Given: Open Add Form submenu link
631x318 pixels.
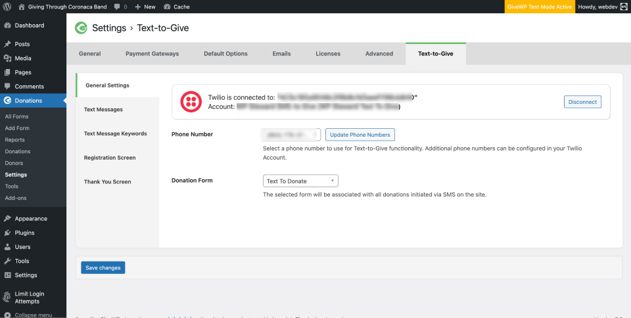Looking at the screenshot, I should pyautogui.click(x=17, y=128).
